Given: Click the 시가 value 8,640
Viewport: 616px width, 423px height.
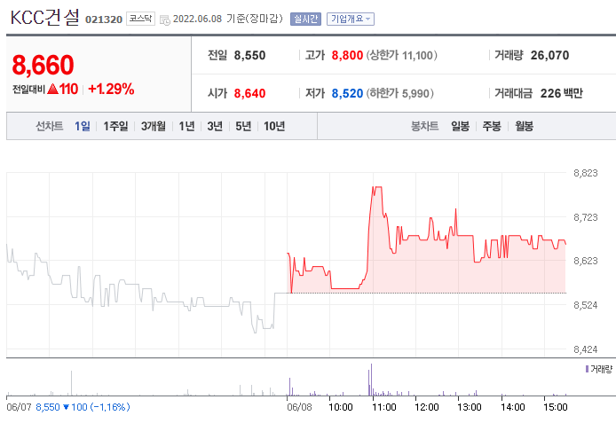Looking at the screenshot, I should pos(249,93).
